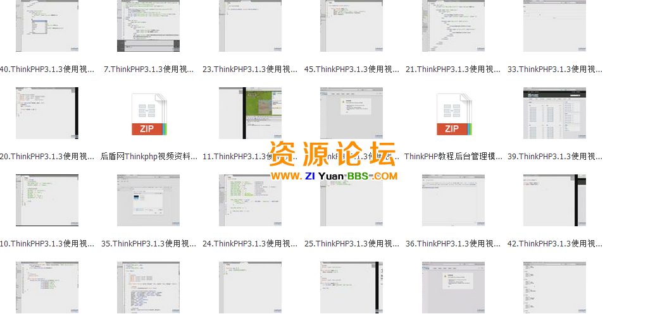Click file name '42.ThinkPHP3.1.3使用视...'
Image resolution: width=667 pixels, height=321 pixels.
pyautogui.click(x=555, y=243)
